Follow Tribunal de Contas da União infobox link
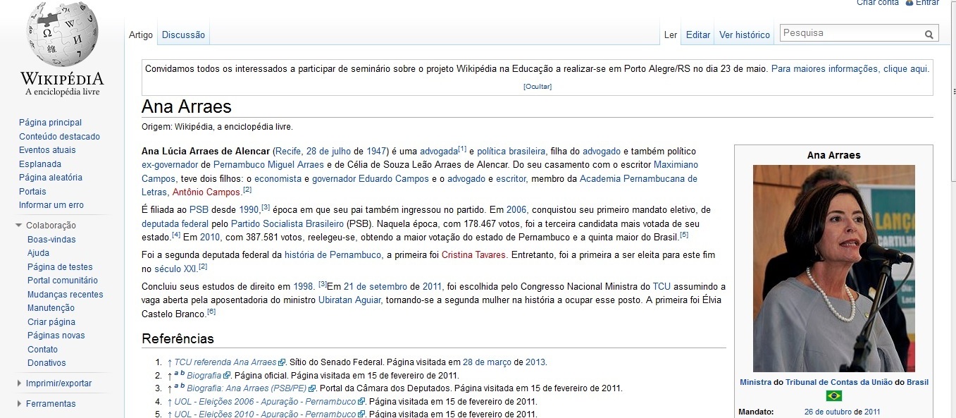The image size is (956, 418). [840, 382]
